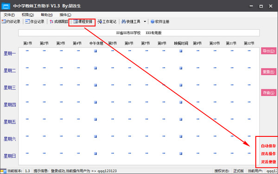Viewport: 278px width, 174px height.
Task: Maximize the application window
Action: (x=261, y=6)
